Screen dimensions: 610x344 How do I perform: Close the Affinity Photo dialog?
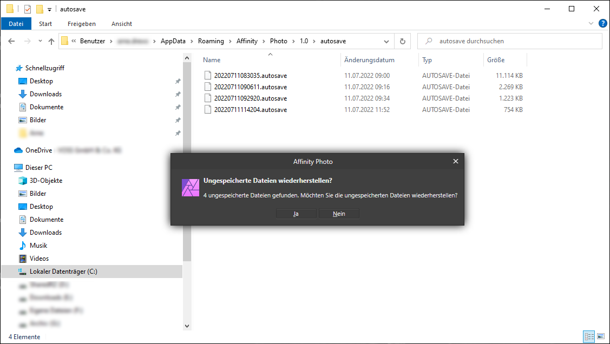(x=456, y=161)
